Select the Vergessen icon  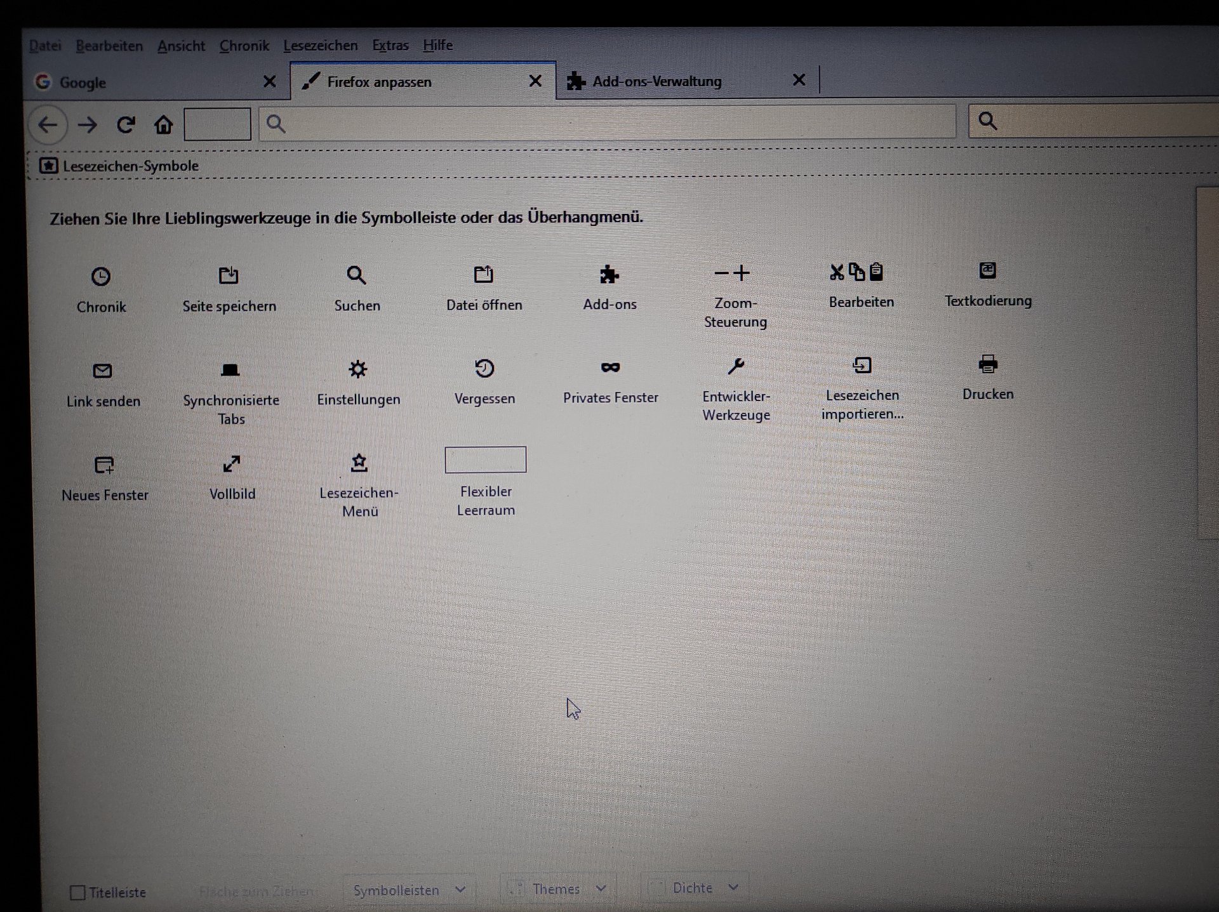click(484, 368)
